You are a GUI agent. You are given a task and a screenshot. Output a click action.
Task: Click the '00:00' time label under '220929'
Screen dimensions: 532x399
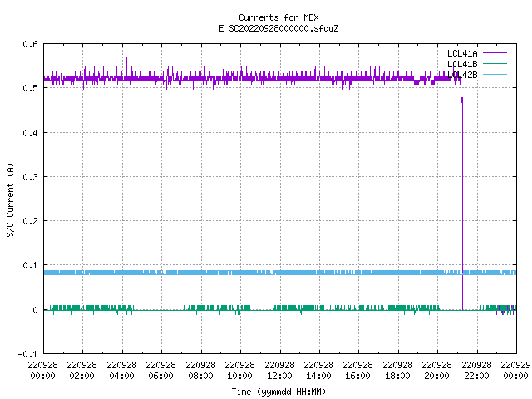(x=515, y=376)
